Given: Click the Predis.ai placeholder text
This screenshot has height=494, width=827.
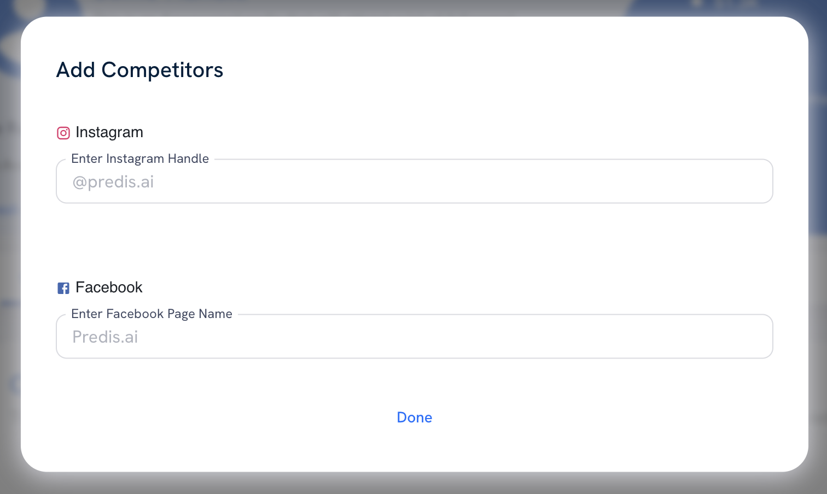Looking at the screenshot, I should click(x=105, y=337).
